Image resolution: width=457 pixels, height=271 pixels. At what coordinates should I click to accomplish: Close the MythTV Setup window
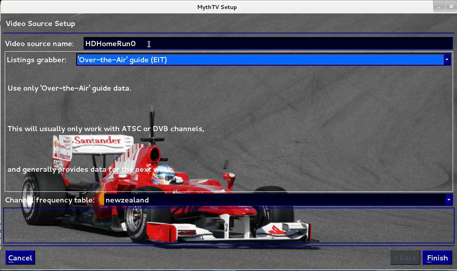click(x=451, y=6)
